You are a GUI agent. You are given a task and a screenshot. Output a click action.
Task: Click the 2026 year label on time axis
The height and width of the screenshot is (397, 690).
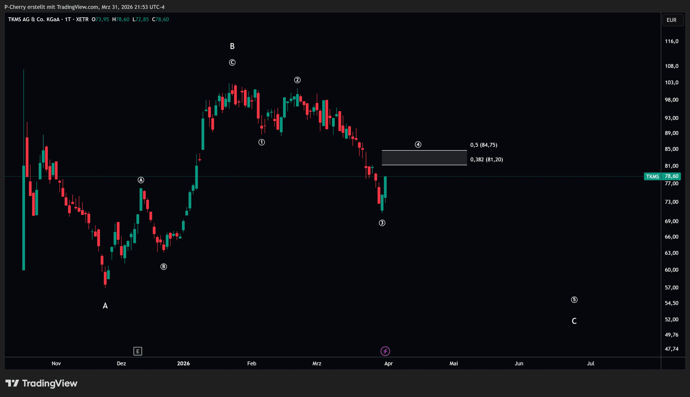click(x=183, y=364)
